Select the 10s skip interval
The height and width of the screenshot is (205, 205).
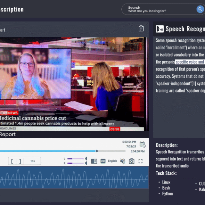(x=33, y=161)
